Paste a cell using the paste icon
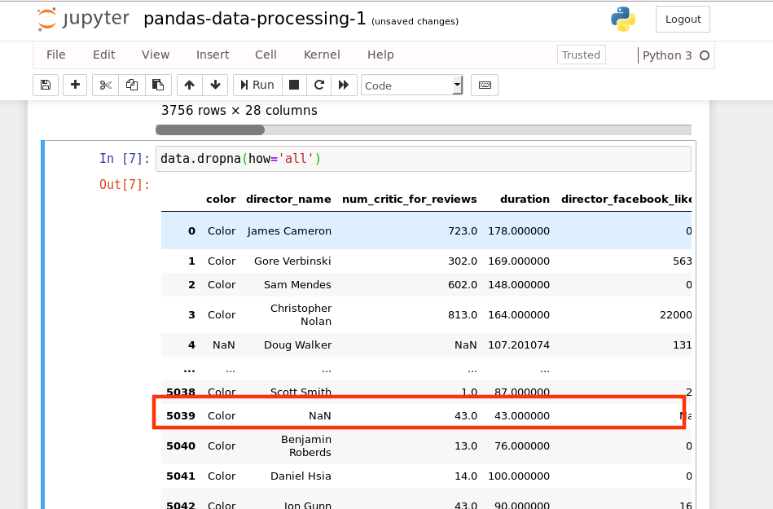Screen dimensions: 773x509 point(158,85)
